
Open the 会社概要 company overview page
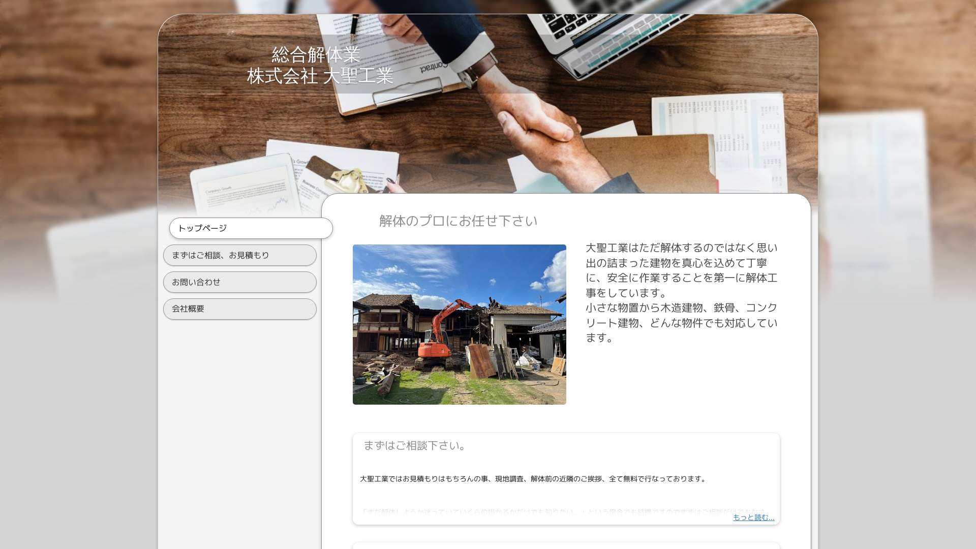coord(239,309)
